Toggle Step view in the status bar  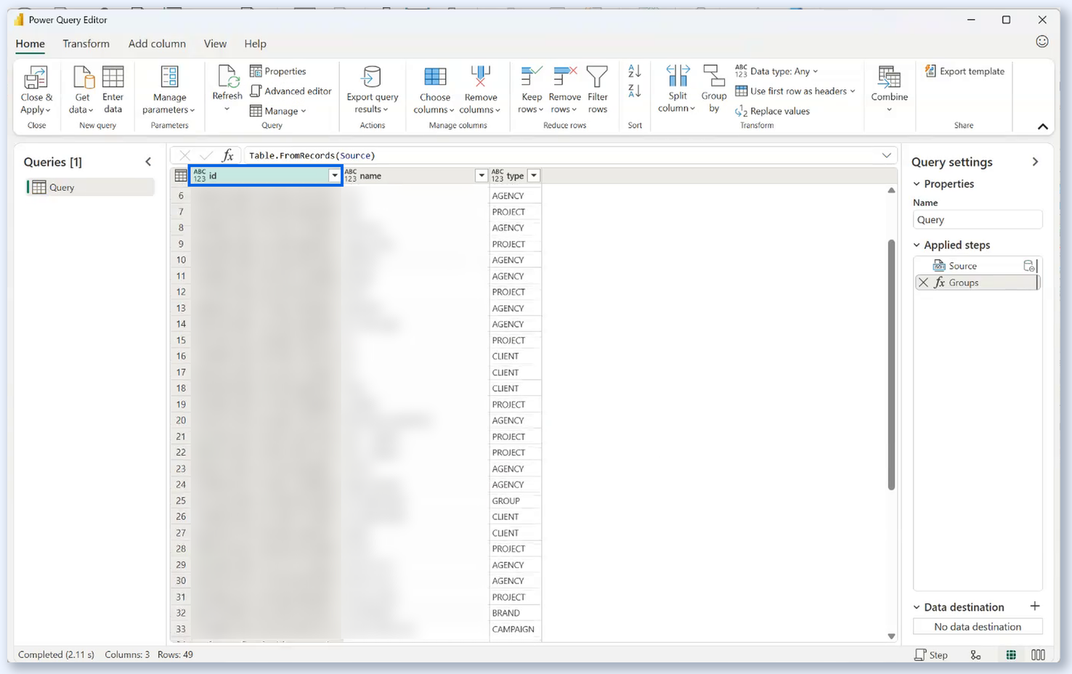pyautogui.click(x=931, y=654)
